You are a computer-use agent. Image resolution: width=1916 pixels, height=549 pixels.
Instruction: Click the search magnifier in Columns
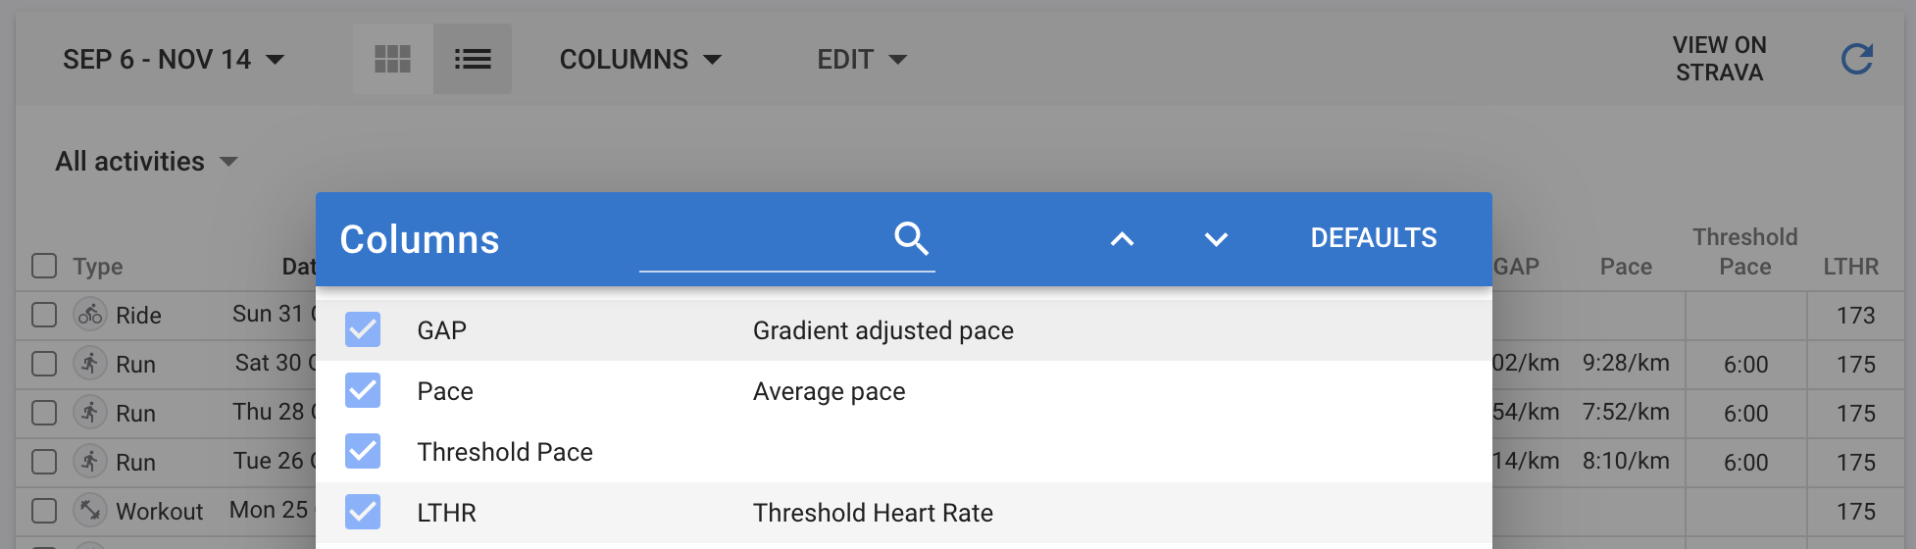pos(911,238)
